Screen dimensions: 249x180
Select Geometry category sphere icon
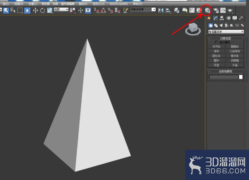click(211, 26)
